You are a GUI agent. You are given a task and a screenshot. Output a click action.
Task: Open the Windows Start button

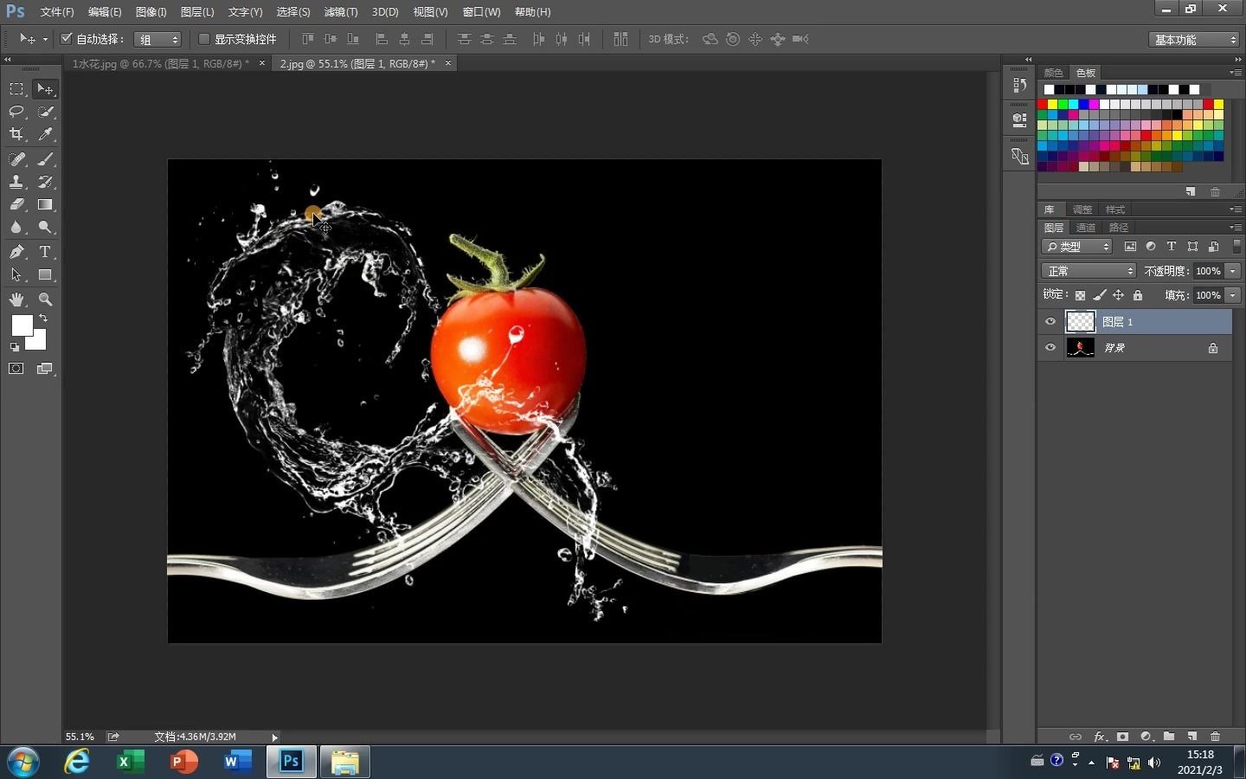[x=23, y=763]
